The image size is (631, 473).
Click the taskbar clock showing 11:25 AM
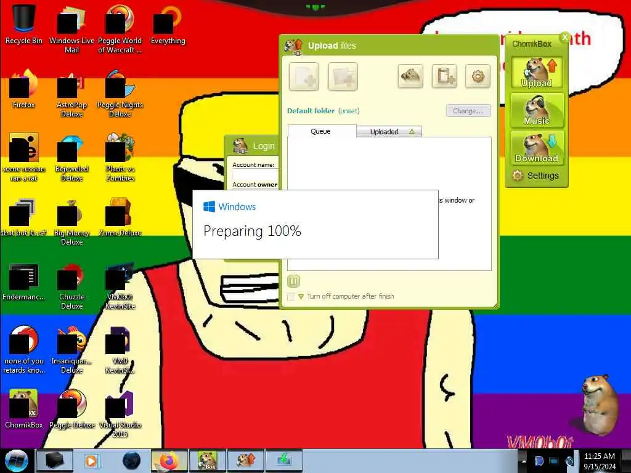599,461
